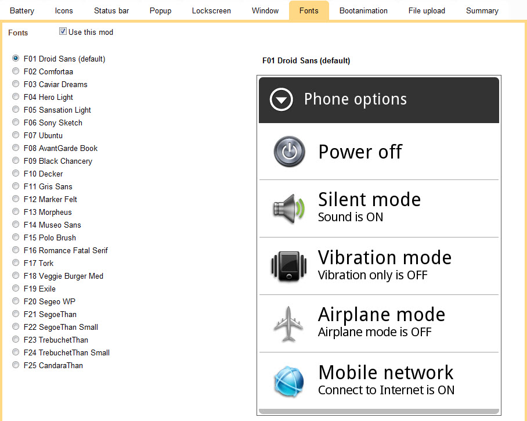Select F04 Hero Light font
The height and width of the screenshot is (421, 527).
point(16,96)
